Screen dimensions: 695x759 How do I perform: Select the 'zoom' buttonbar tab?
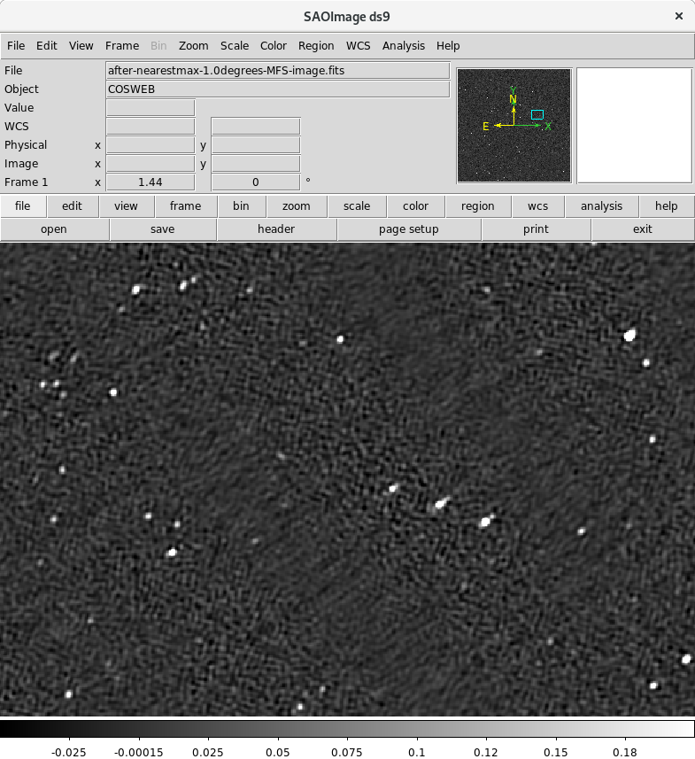point(297,206)
